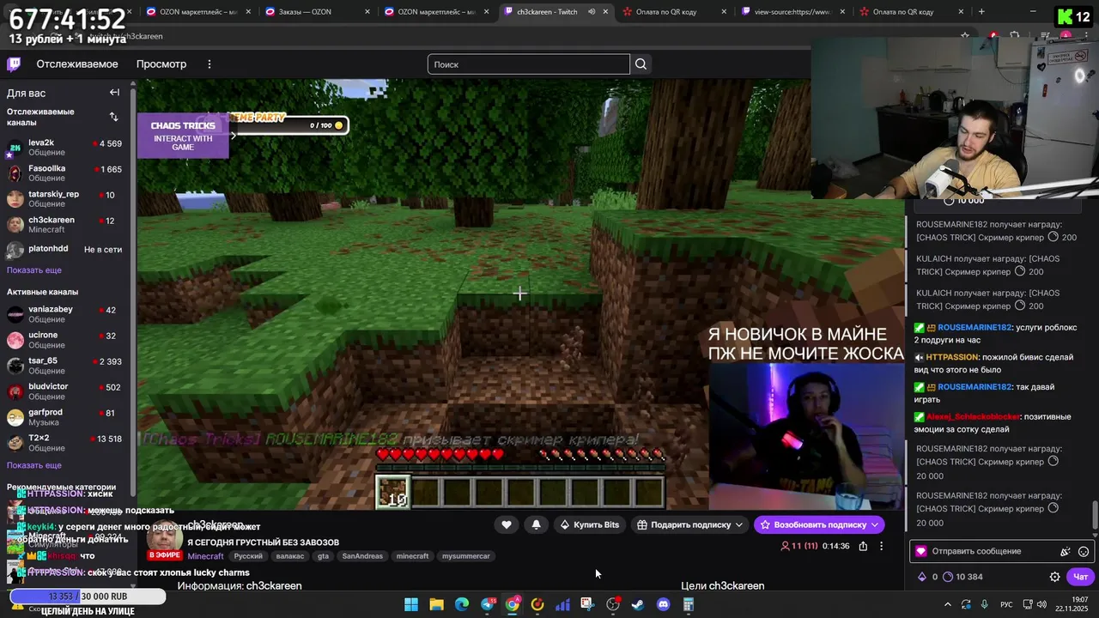The width and height of the screenshot is (1099, 618).
Task: Switch input language 'РУС' in tray
Action: pos(1006,604)
